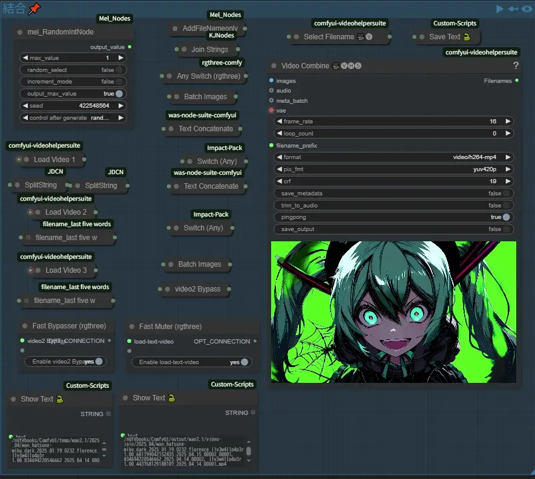Click the bypass arrow icon in the group header
Screen dimensions: 535x479
(513, 9)
